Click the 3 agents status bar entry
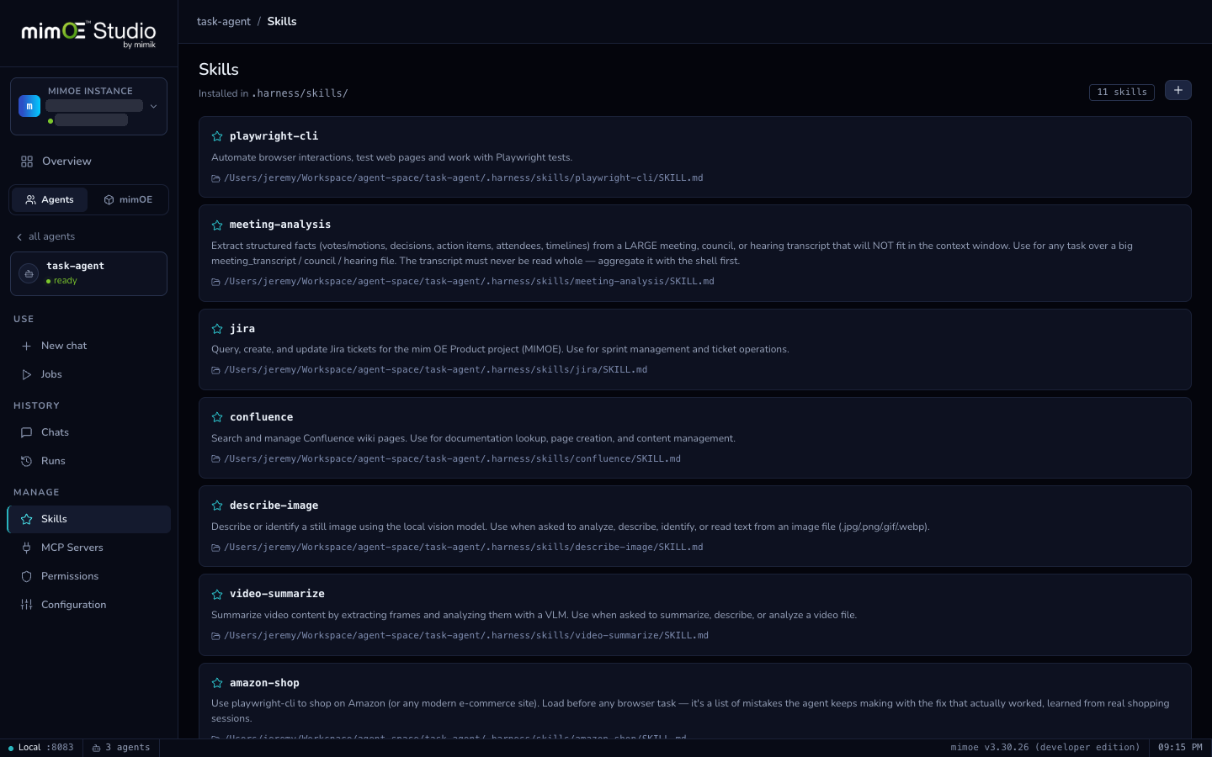The width and height of the screenshot is (1212, 757). pos(121,747)
